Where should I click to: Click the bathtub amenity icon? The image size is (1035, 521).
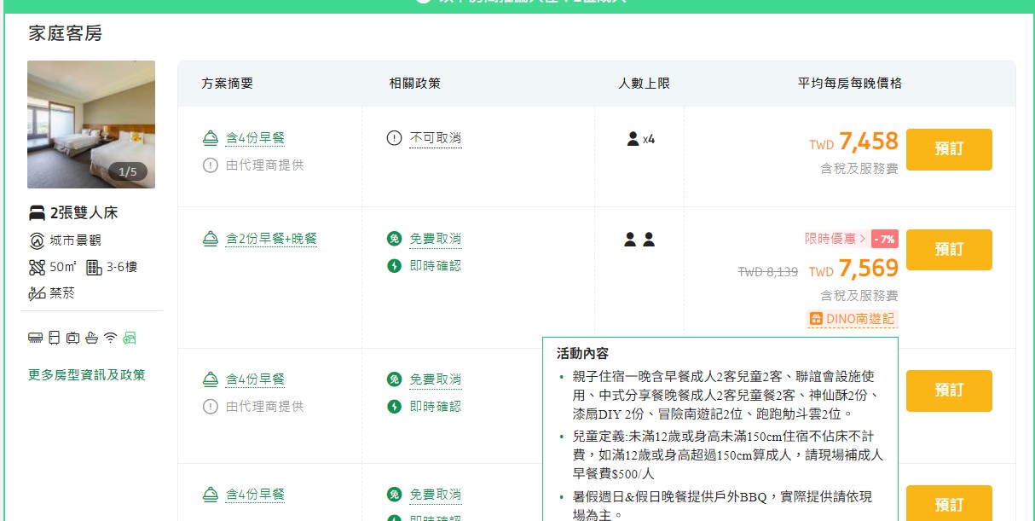click(x=91, y=338)
